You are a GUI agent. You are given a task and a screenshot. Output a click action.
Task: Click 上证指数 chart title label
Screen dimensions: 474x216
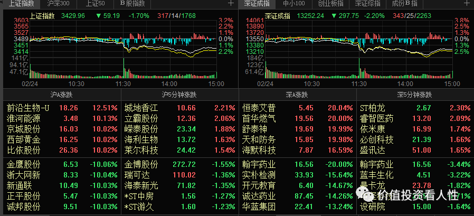point(42,16)
